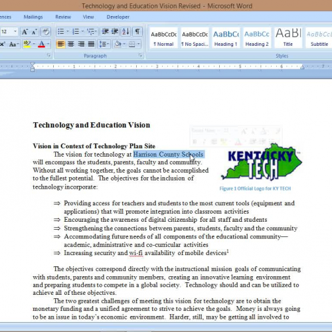Apply the Normal style

[163, 38]
